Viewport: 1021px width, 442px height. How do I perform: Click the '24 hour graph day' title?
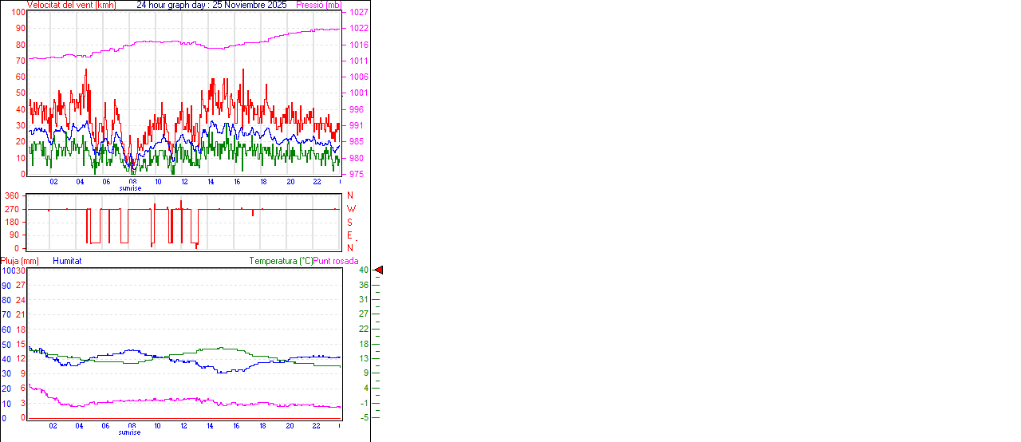[x=211, y=5]
